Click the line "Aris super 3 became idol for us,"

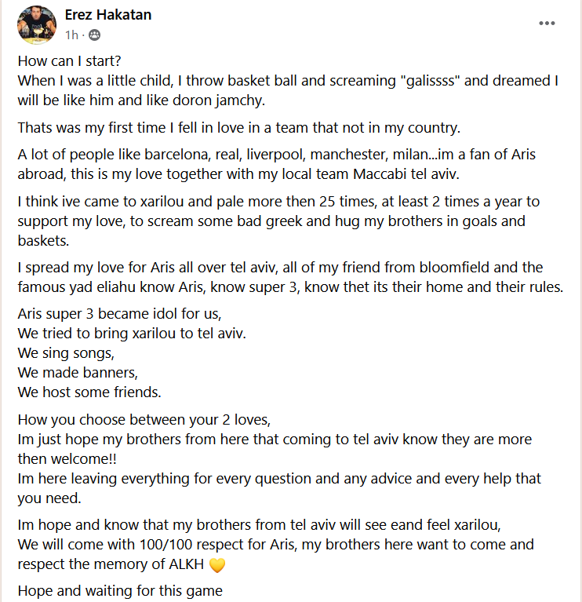point(120,314)
